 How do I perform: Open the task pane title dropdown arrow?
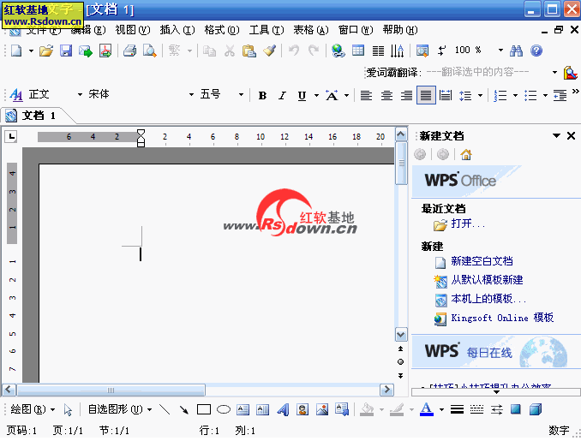(x=556, y=135)
